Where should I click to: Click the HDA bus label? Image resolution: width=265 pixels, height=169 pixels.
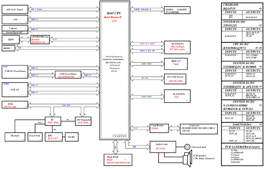(134, 147)
